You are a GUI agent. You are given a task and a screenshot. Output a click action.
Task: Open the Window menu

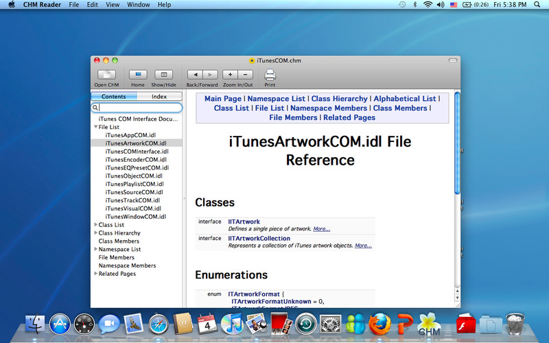point(139,5)
